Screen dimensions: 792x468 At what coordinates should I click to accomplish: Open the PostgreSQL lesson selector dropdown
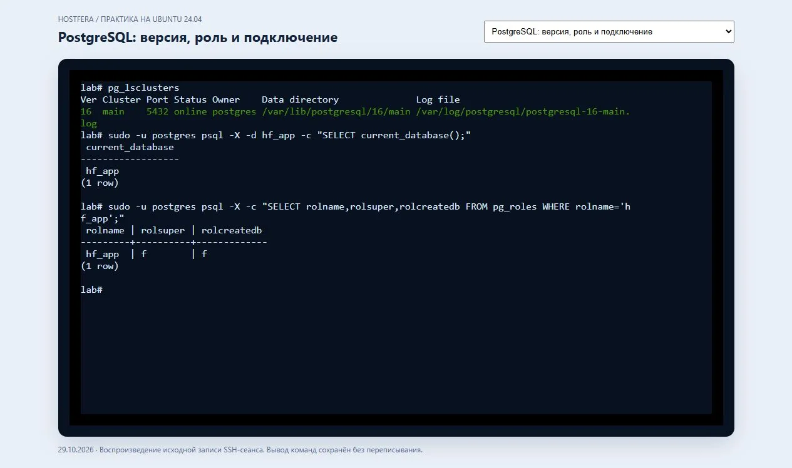[609, 31]
